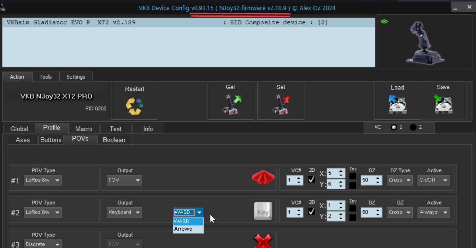
Task: Toggle the 2D checkbox in row #1
Action: [x=311, y=179]
